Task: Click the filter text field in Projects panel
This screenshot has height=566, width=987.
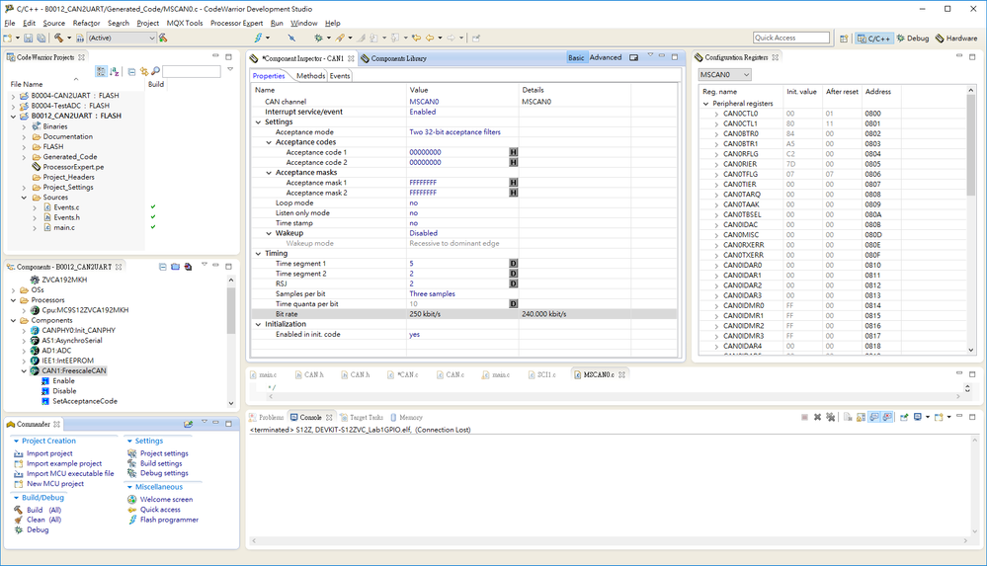Action: [192, 72]
